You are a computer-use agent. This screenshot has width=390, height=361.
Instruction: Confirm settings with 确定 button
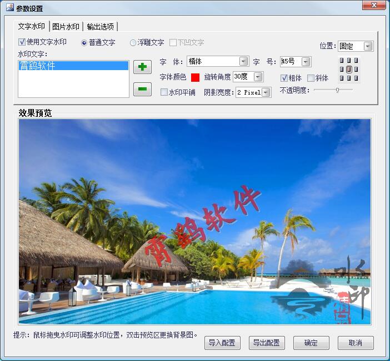tap(311, 343)
